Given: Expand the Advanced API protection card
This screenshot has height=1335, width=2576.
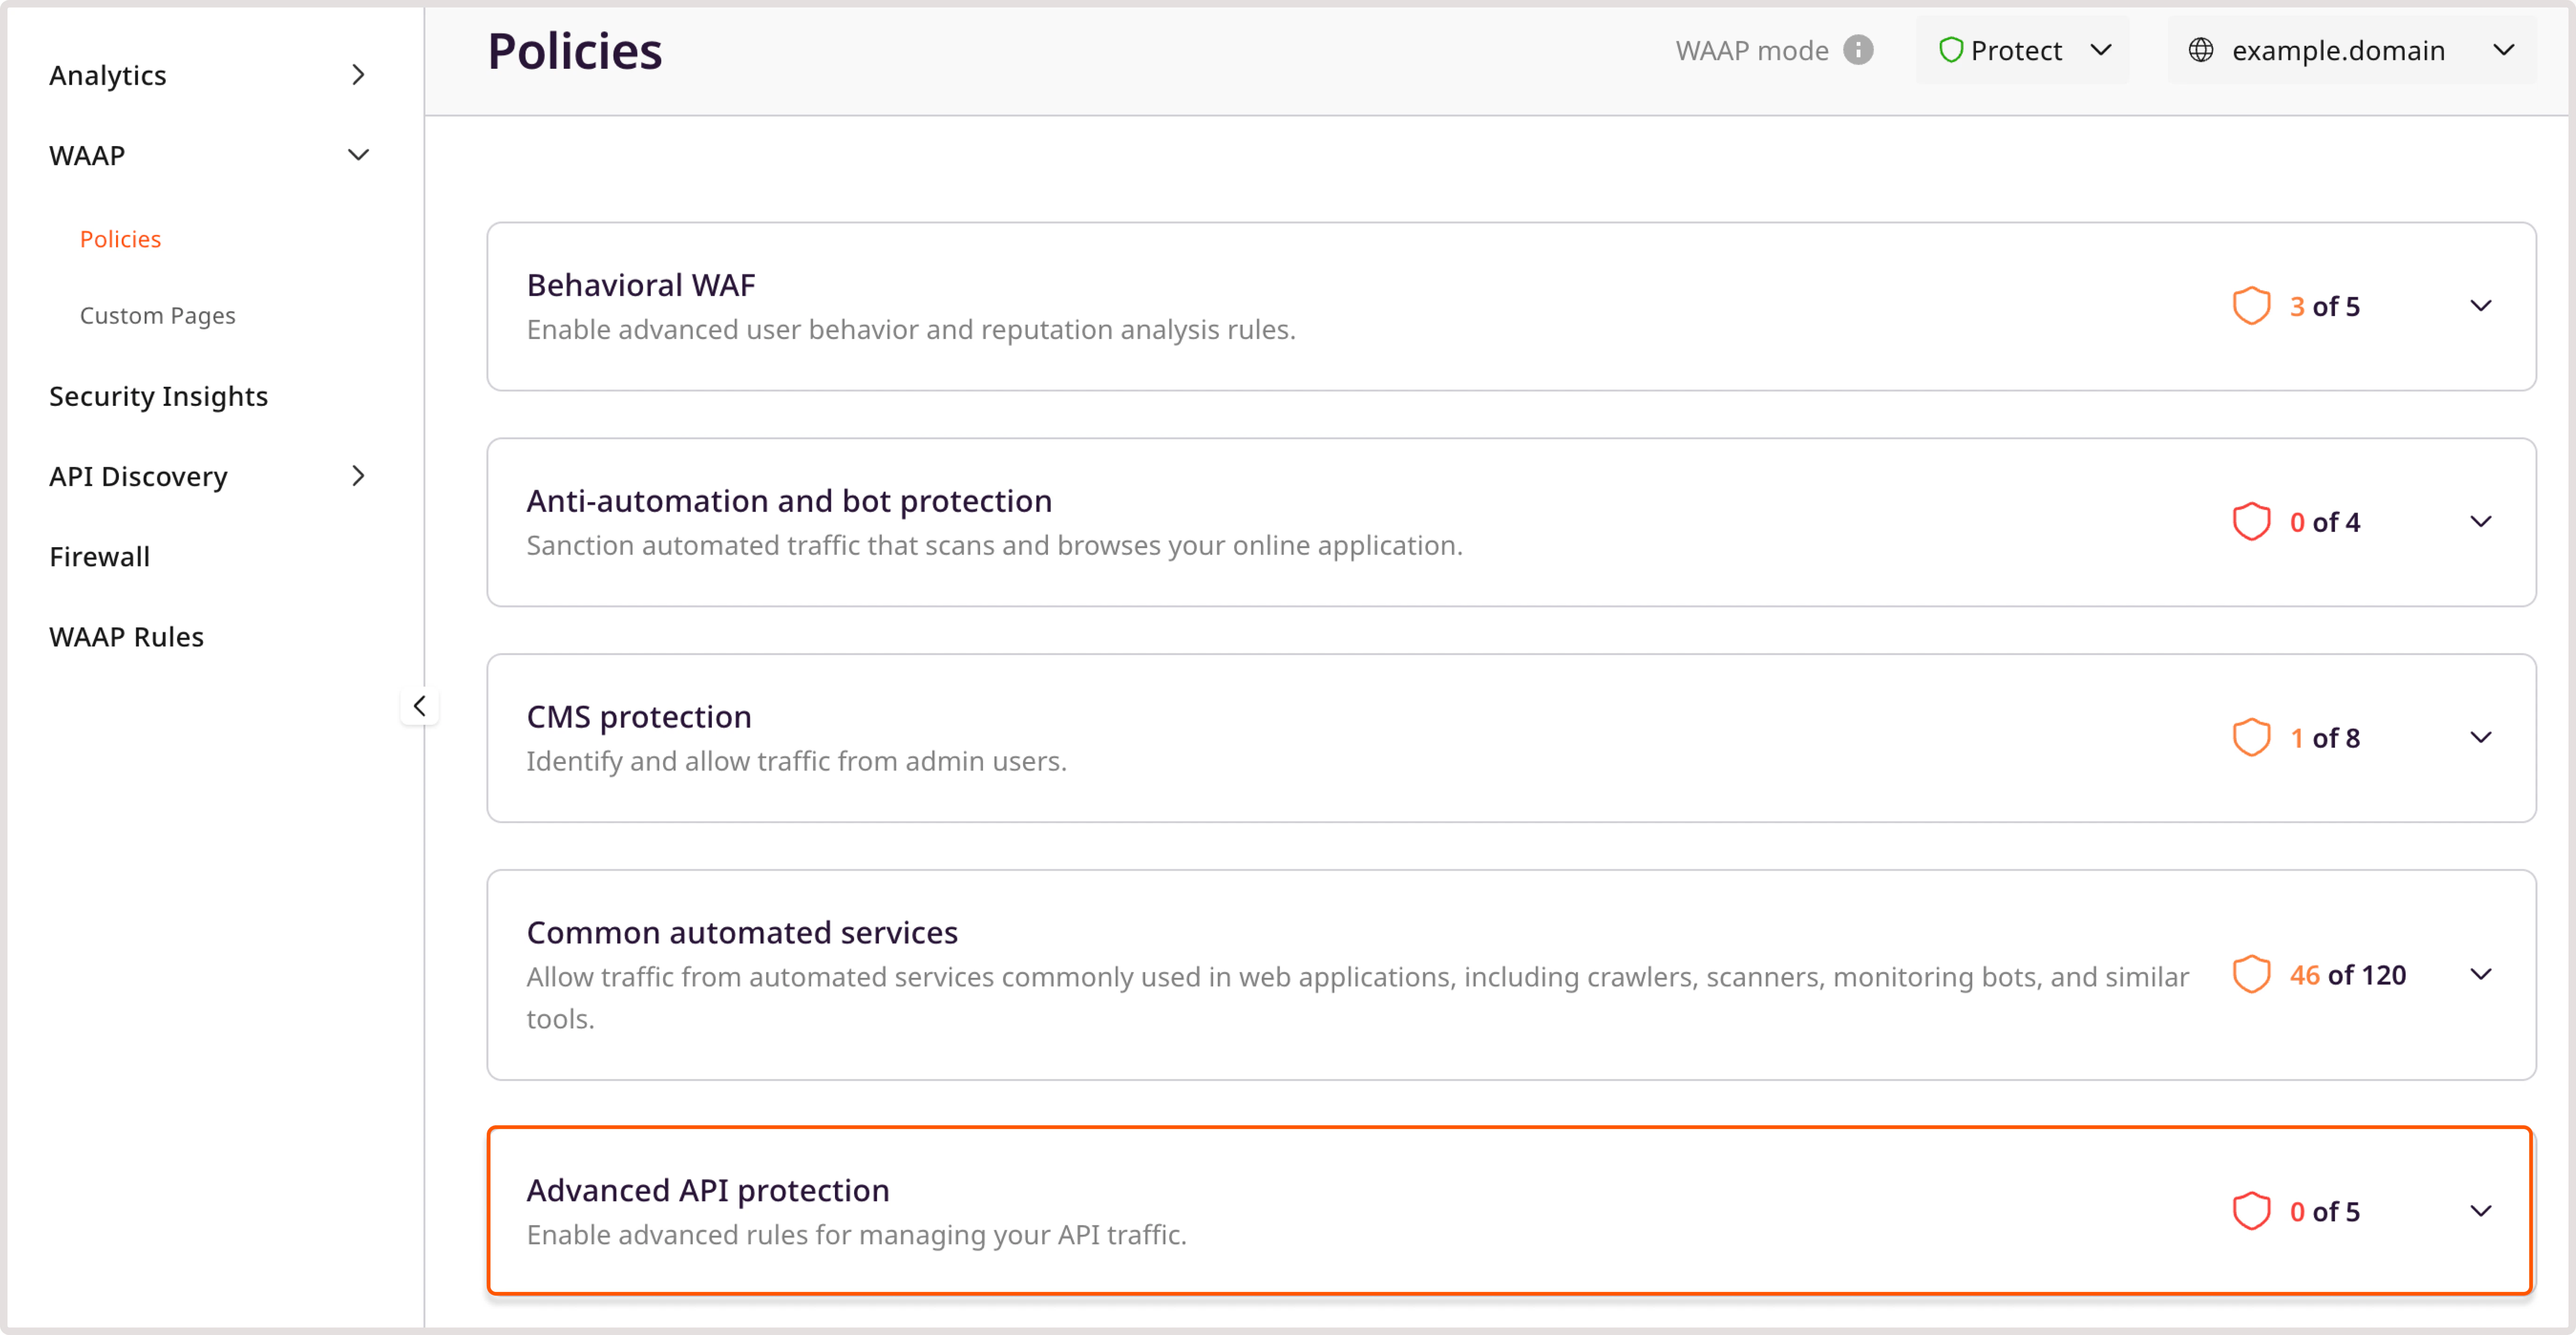Looking at the screenshot, I should tap(2482, 1211).
